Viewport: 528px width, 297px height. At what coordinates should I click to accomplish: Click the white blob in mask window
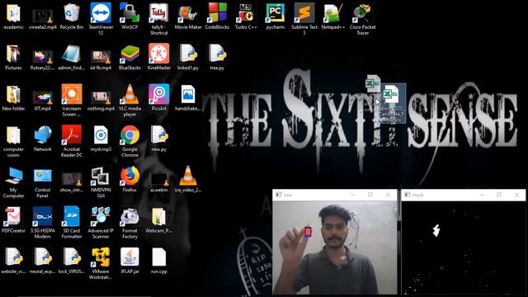coord(436,231)
